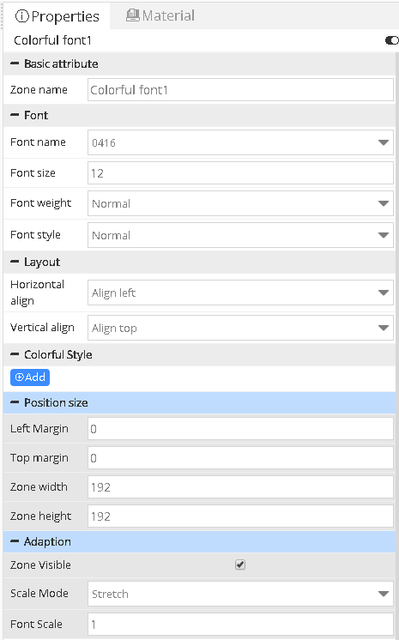Image resolution: width=399 pixels, height=640 pixels.
Task: Select the Properties tab
Action: pos(57,16)
